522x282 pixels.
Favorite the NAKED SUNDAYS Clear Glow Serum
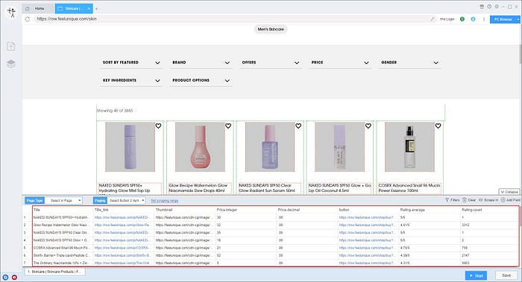point(298,126)
